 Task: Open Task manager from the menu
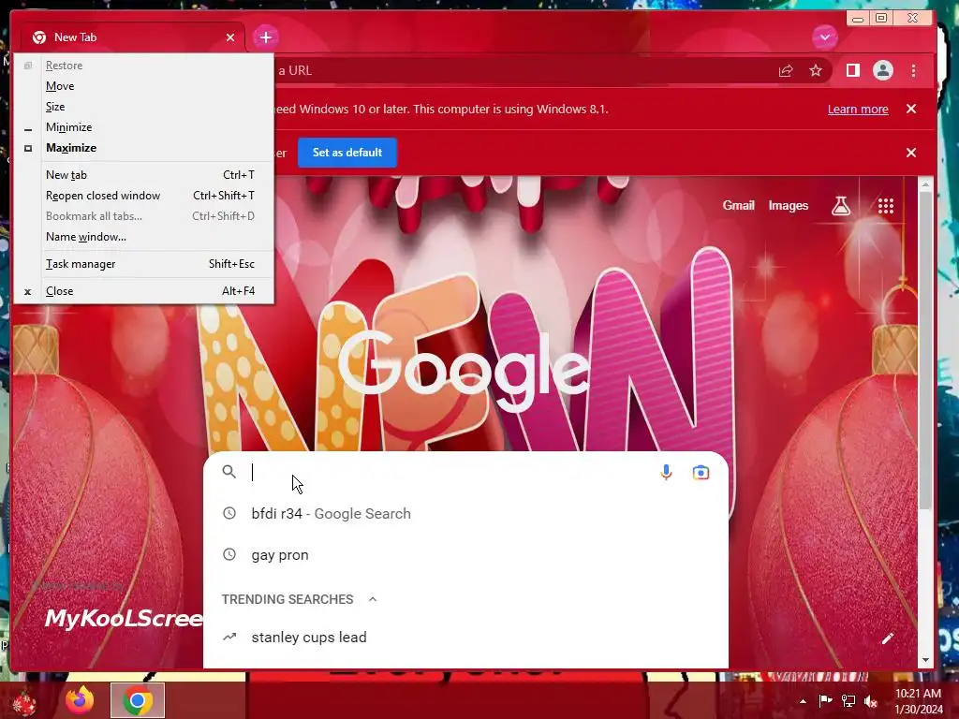pyautogui.click(x=143, y=264)
